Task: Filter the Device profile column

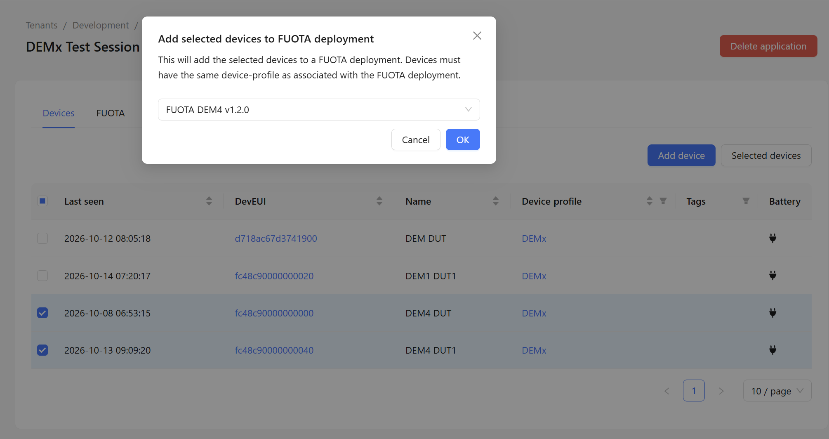Action: click(x=663, y=201)
